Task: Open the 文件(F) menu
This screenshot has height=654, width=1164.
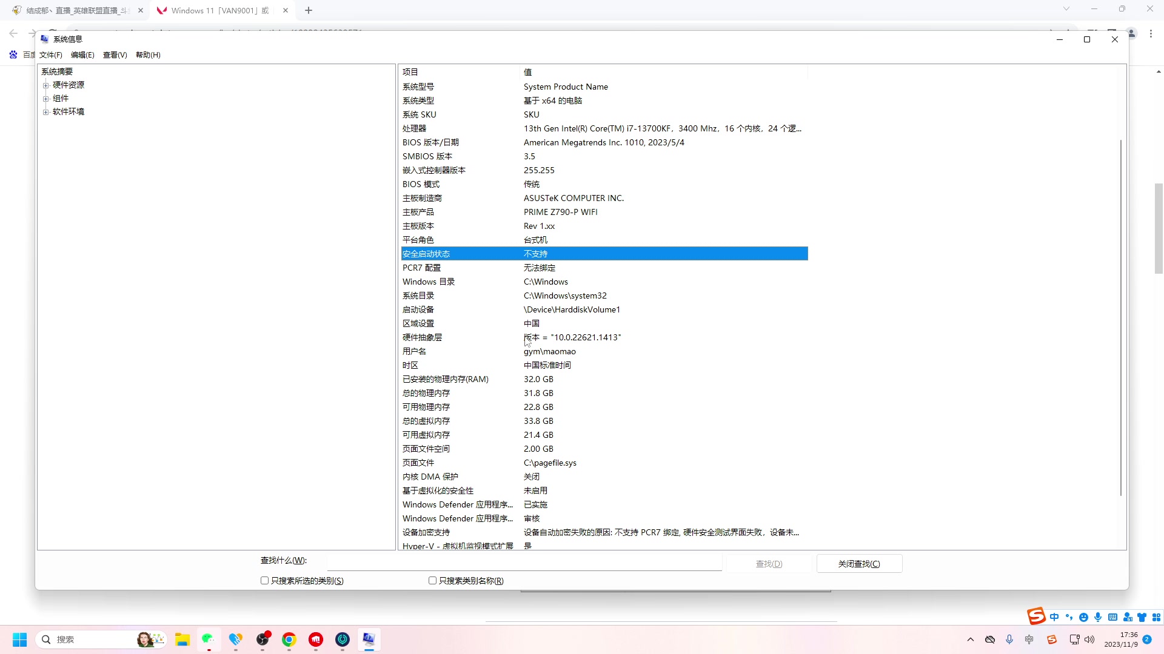Action: pyautogui.click(x=51, y=54)
